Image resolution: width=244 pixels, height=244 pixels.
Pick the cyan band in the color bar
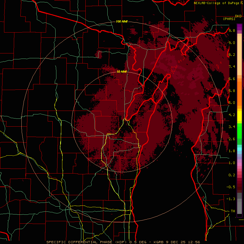pyautogui.click(x=239, y=149)
